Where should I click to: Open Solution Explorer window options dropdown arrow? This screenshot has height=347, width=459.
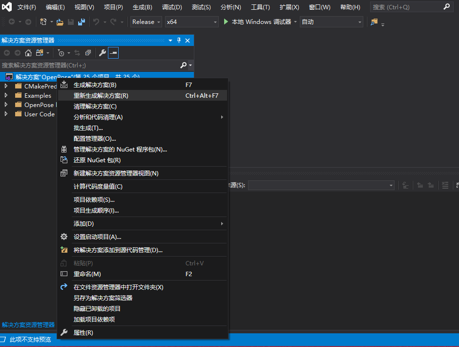click(x=170, y=41)
